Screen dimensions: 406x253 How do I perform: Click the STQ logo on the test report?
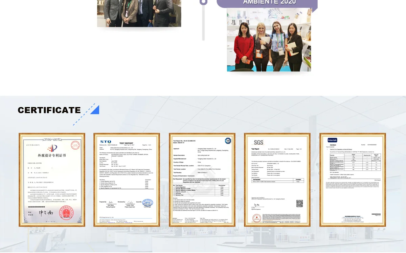(105, 142)
